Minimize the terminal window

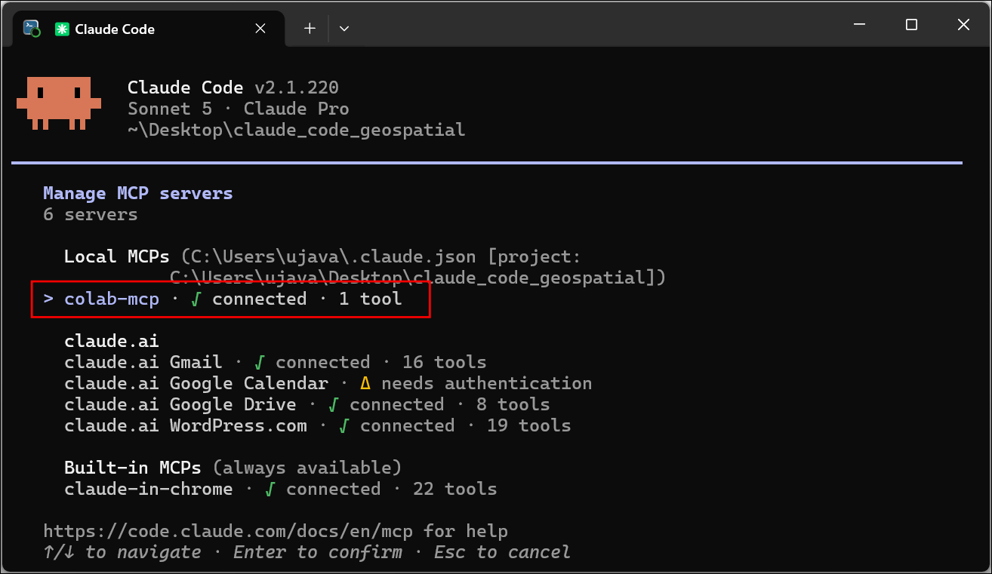click(859, 25)
